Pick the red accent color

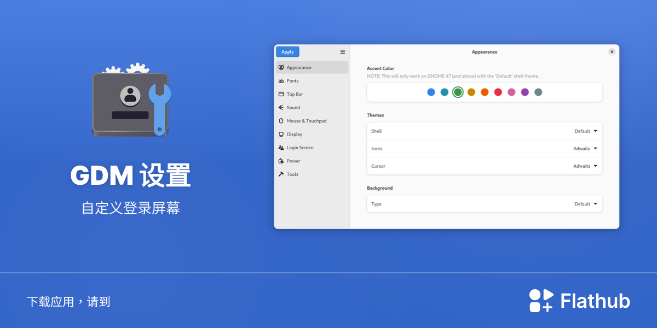[x=498, y=92]
